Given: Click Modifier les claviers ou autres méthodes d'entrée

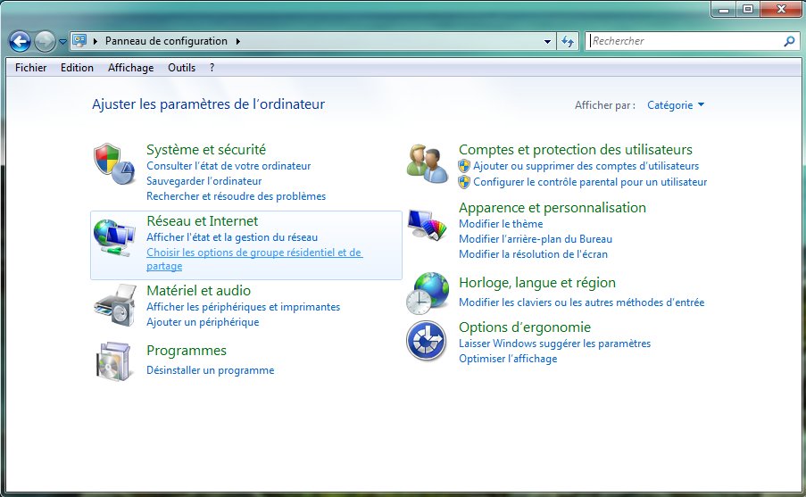Looking at the screenshot, I should [x=581, y=302].
